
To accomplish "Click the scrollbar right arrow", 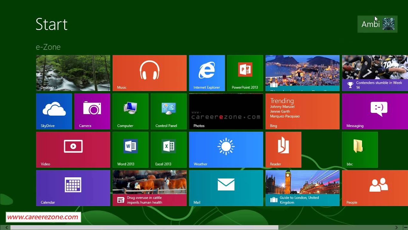I will (397, 227).
